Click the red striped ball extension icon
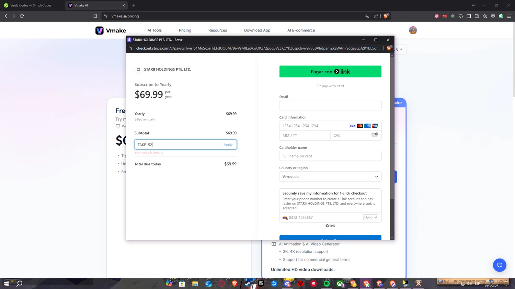Screen dimensions: 515x289 point(437,16)
